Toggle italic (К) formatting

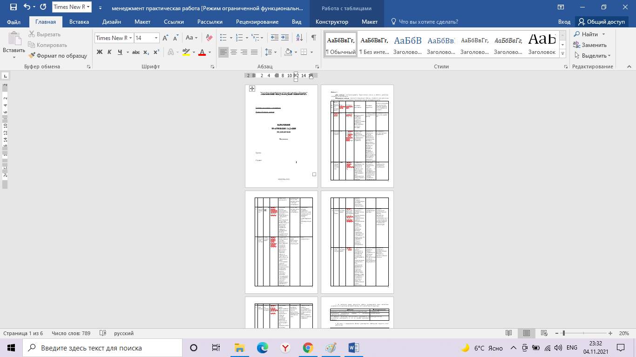click(109, 52)
